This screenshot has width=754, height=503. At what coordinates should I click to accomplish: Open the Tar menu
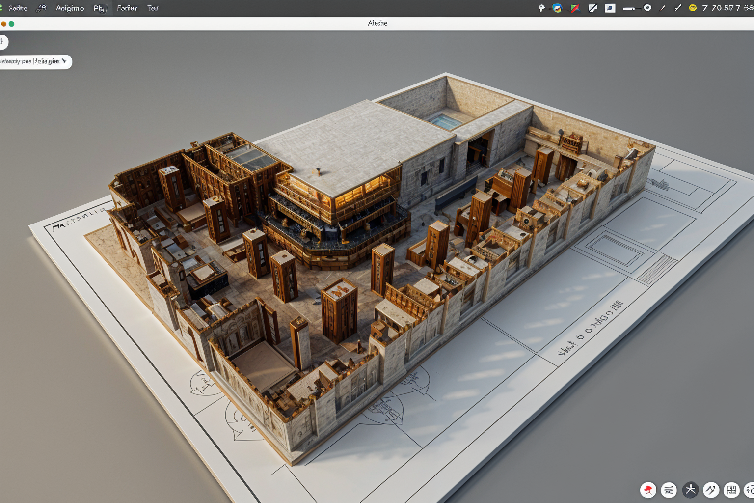[153, 8]
